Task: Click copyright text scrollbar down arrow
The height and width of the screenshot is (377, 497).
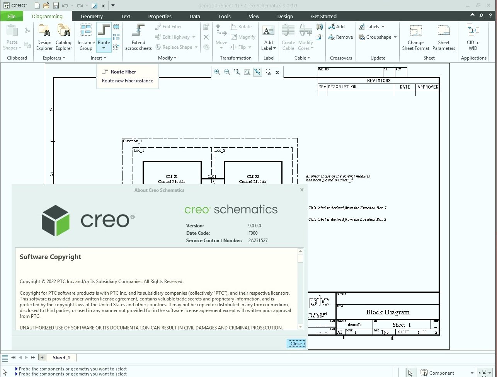Action: (x=301, y=327)
